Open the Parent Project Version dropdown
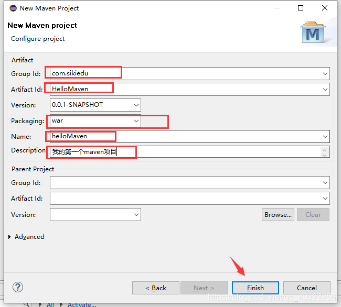 [136, 215]
